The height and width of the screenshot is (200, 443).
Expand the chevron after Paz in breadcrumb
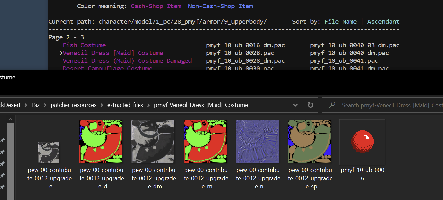(x=45, y=105)
